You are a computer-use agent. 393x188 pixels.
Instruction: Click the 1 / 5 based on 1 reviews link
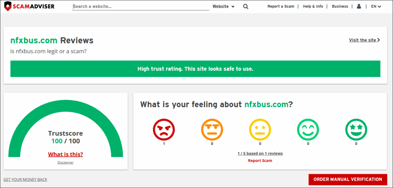[260, 153]
